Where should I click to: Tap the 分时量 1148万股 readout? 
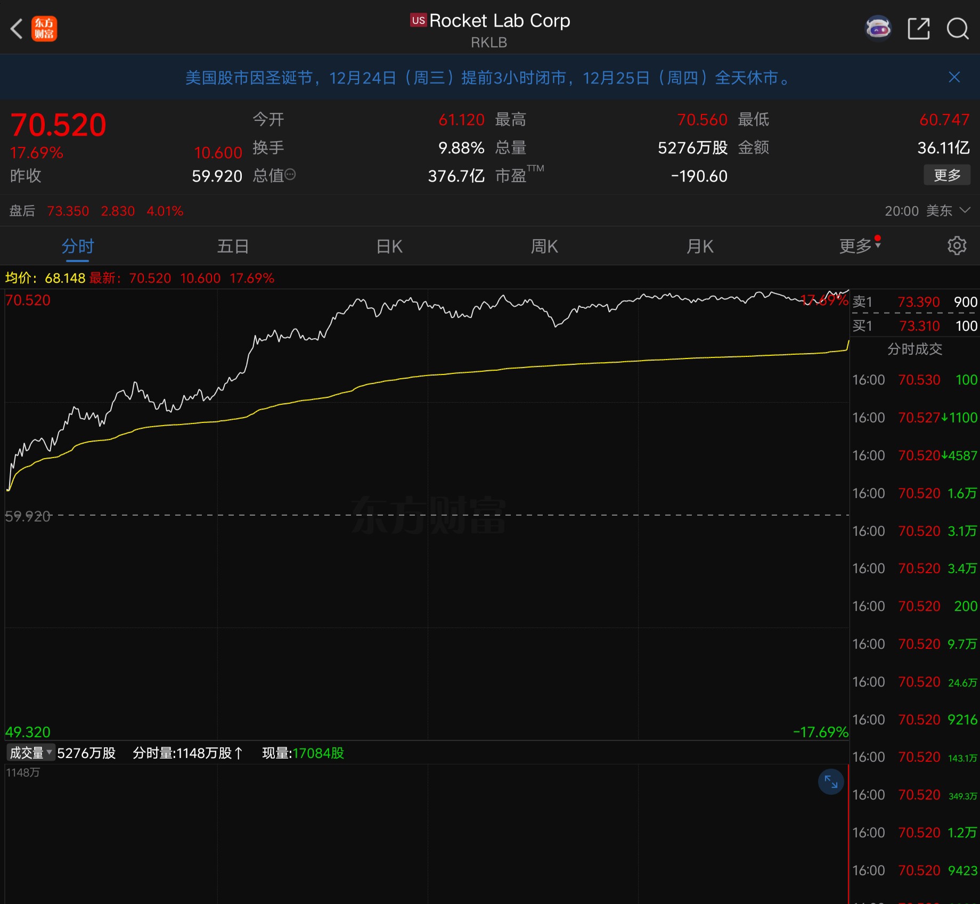187,753
